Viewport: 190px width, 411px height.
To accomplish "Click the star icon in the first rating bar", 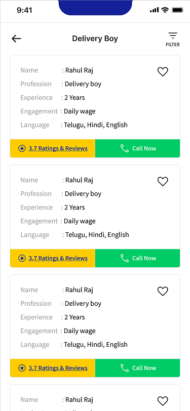I will (22, 148).
